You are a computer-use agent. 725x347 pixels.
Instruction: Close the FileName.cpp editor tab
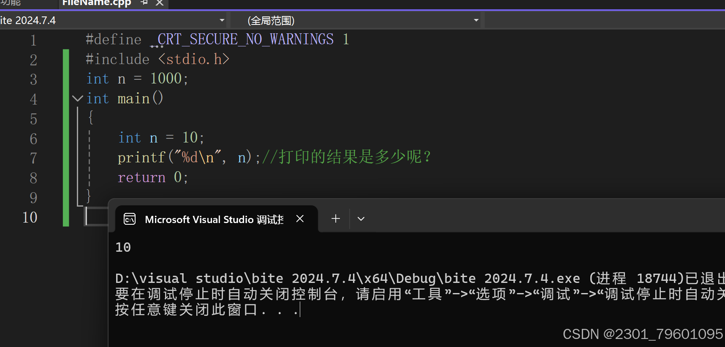[x=160, y=3]
